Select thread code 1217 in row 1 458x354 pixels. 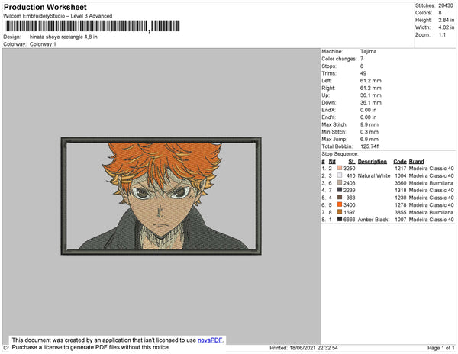coord(401,169)
